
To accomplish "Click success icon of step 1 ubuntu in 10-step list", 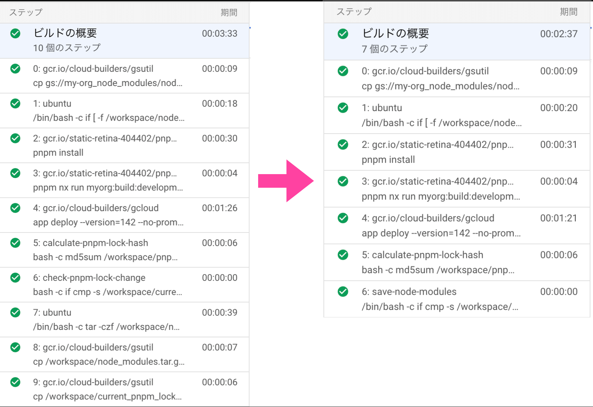I will click(x=15, y=103).
